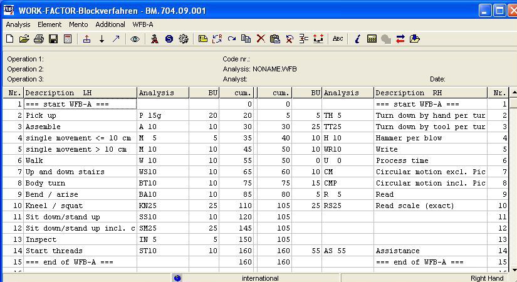The image size is (517, 282).
Task: Open a file with the folder icon
Action: [24, 39]
